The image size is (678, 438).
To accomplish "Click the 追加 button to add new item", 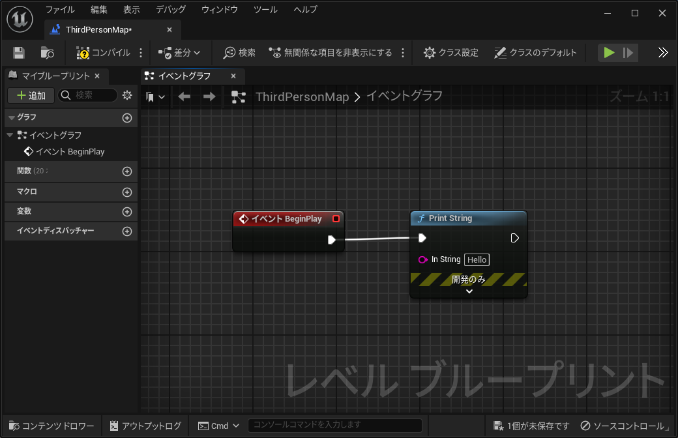I will point(31,95).
